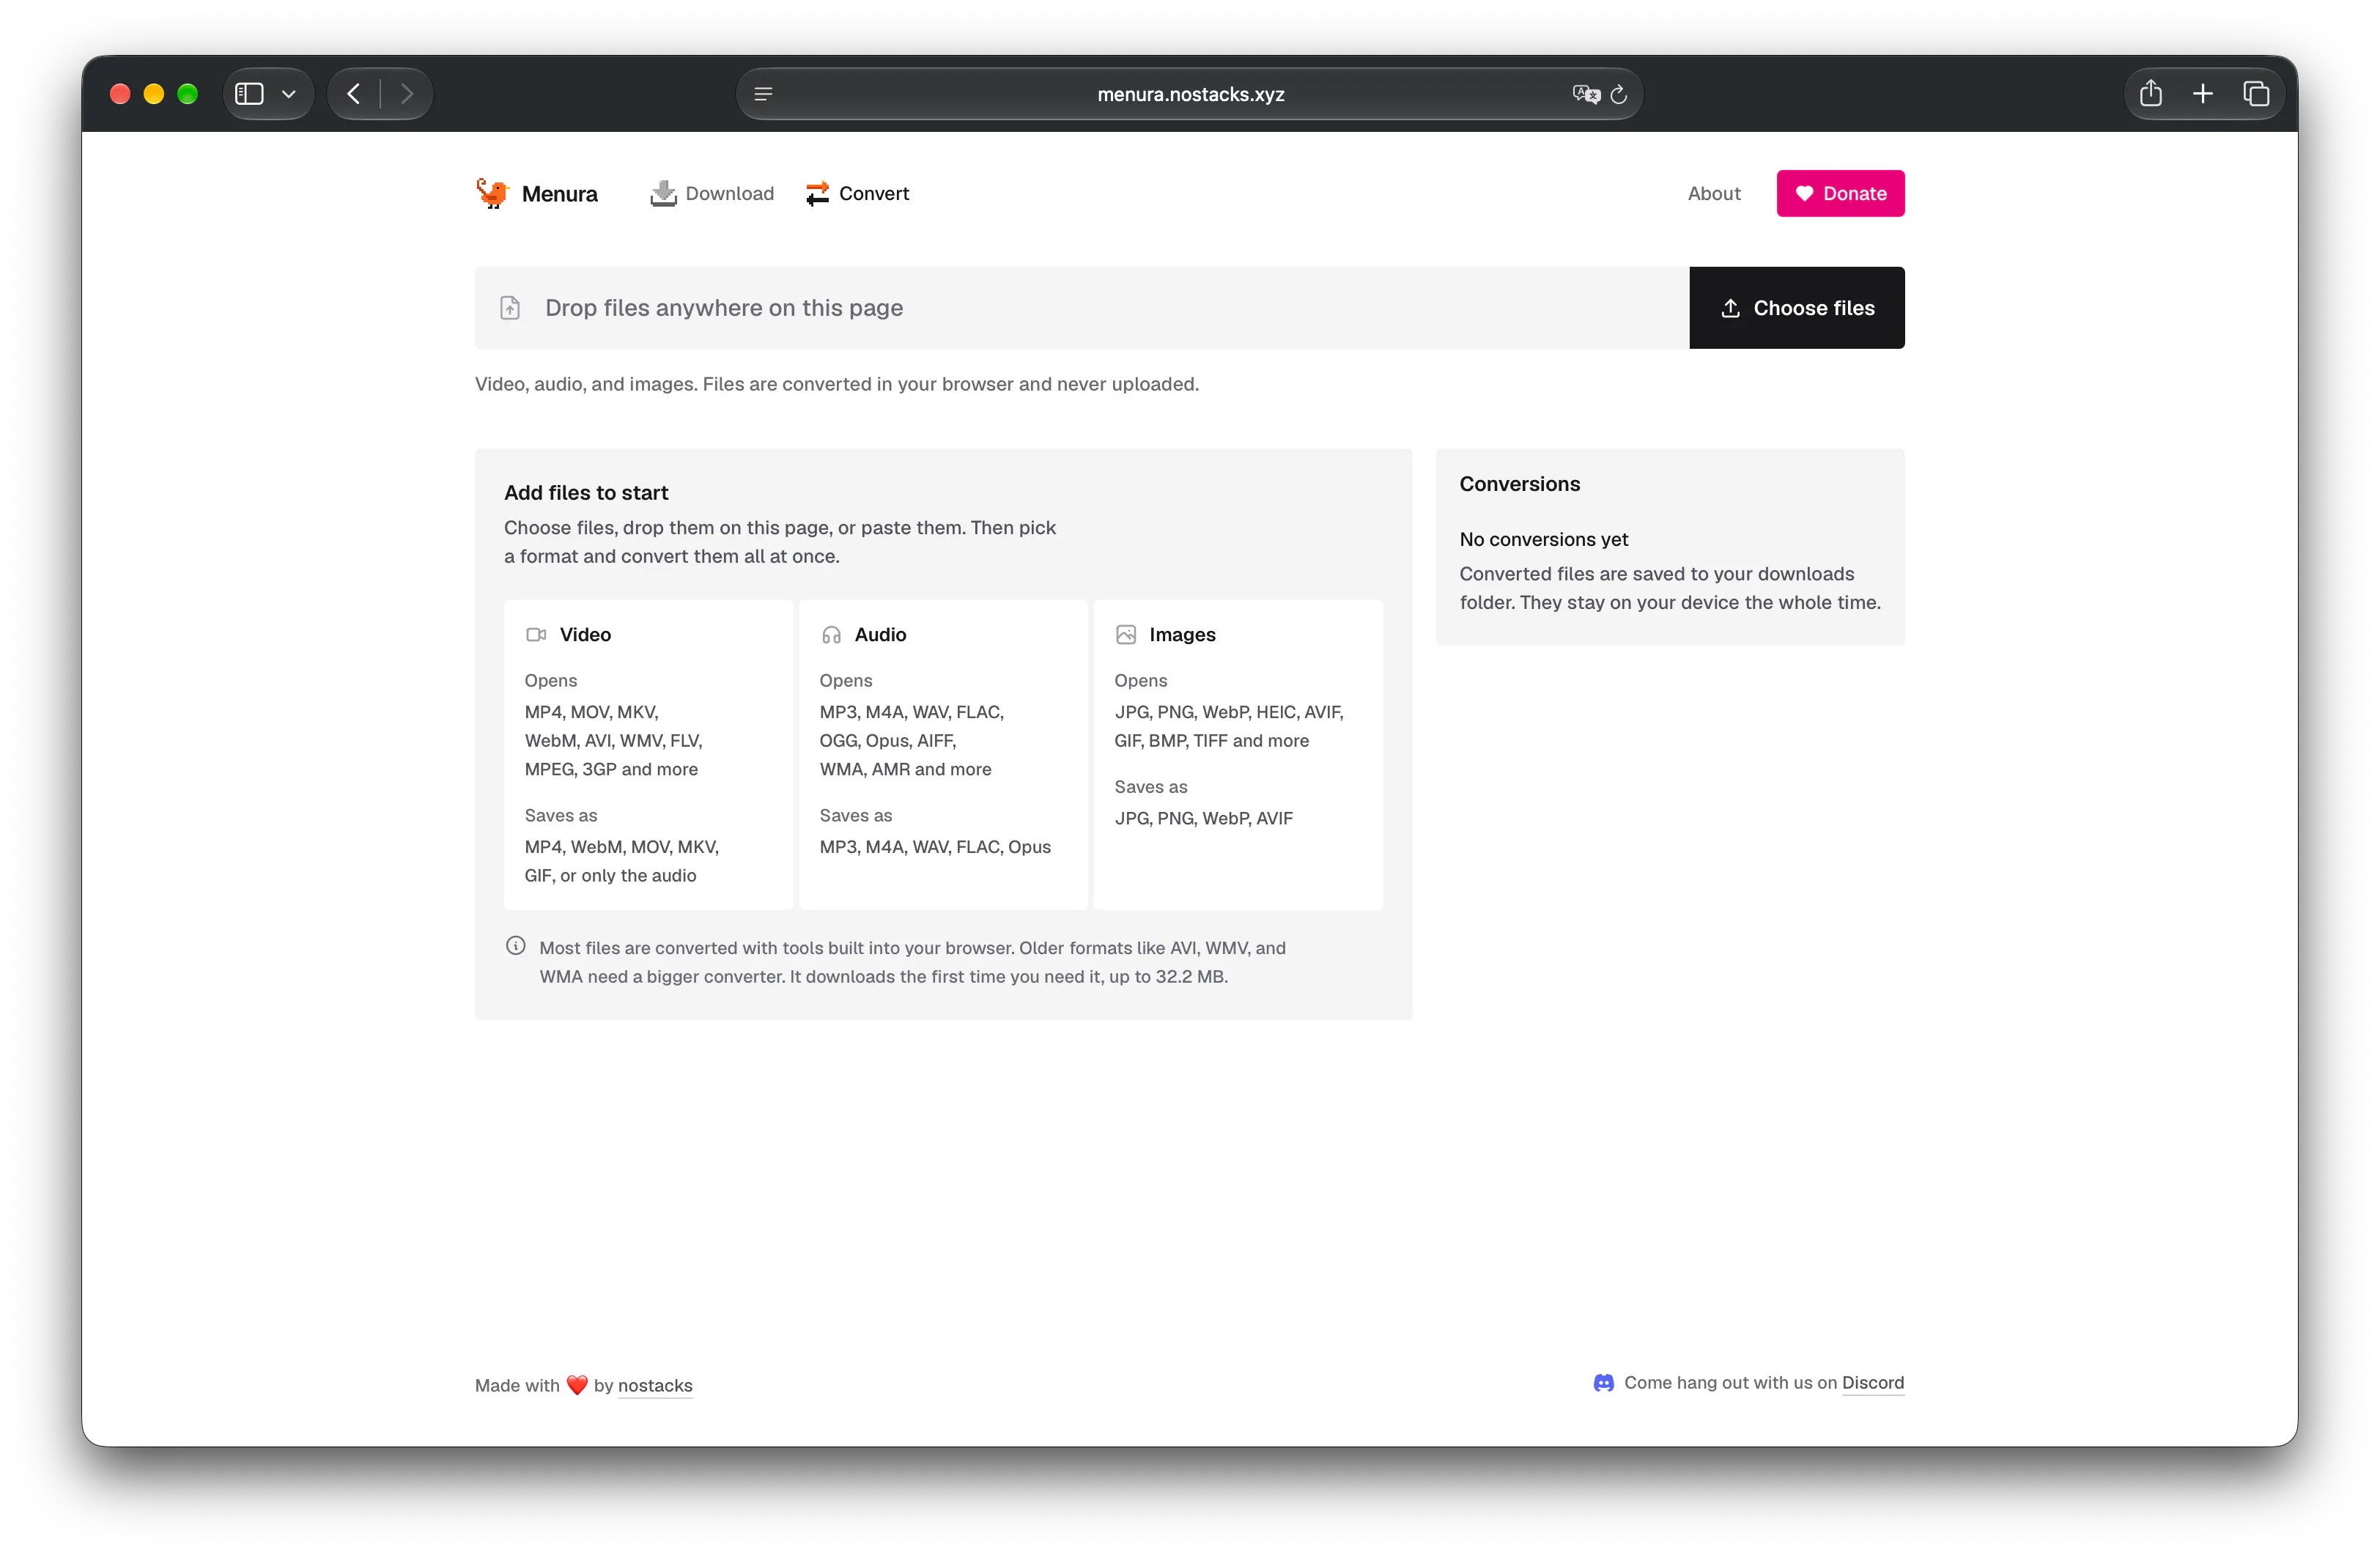Click the "Add files to start" heading
Screen dimensions: 2380x1555
(x=586, y=493)
